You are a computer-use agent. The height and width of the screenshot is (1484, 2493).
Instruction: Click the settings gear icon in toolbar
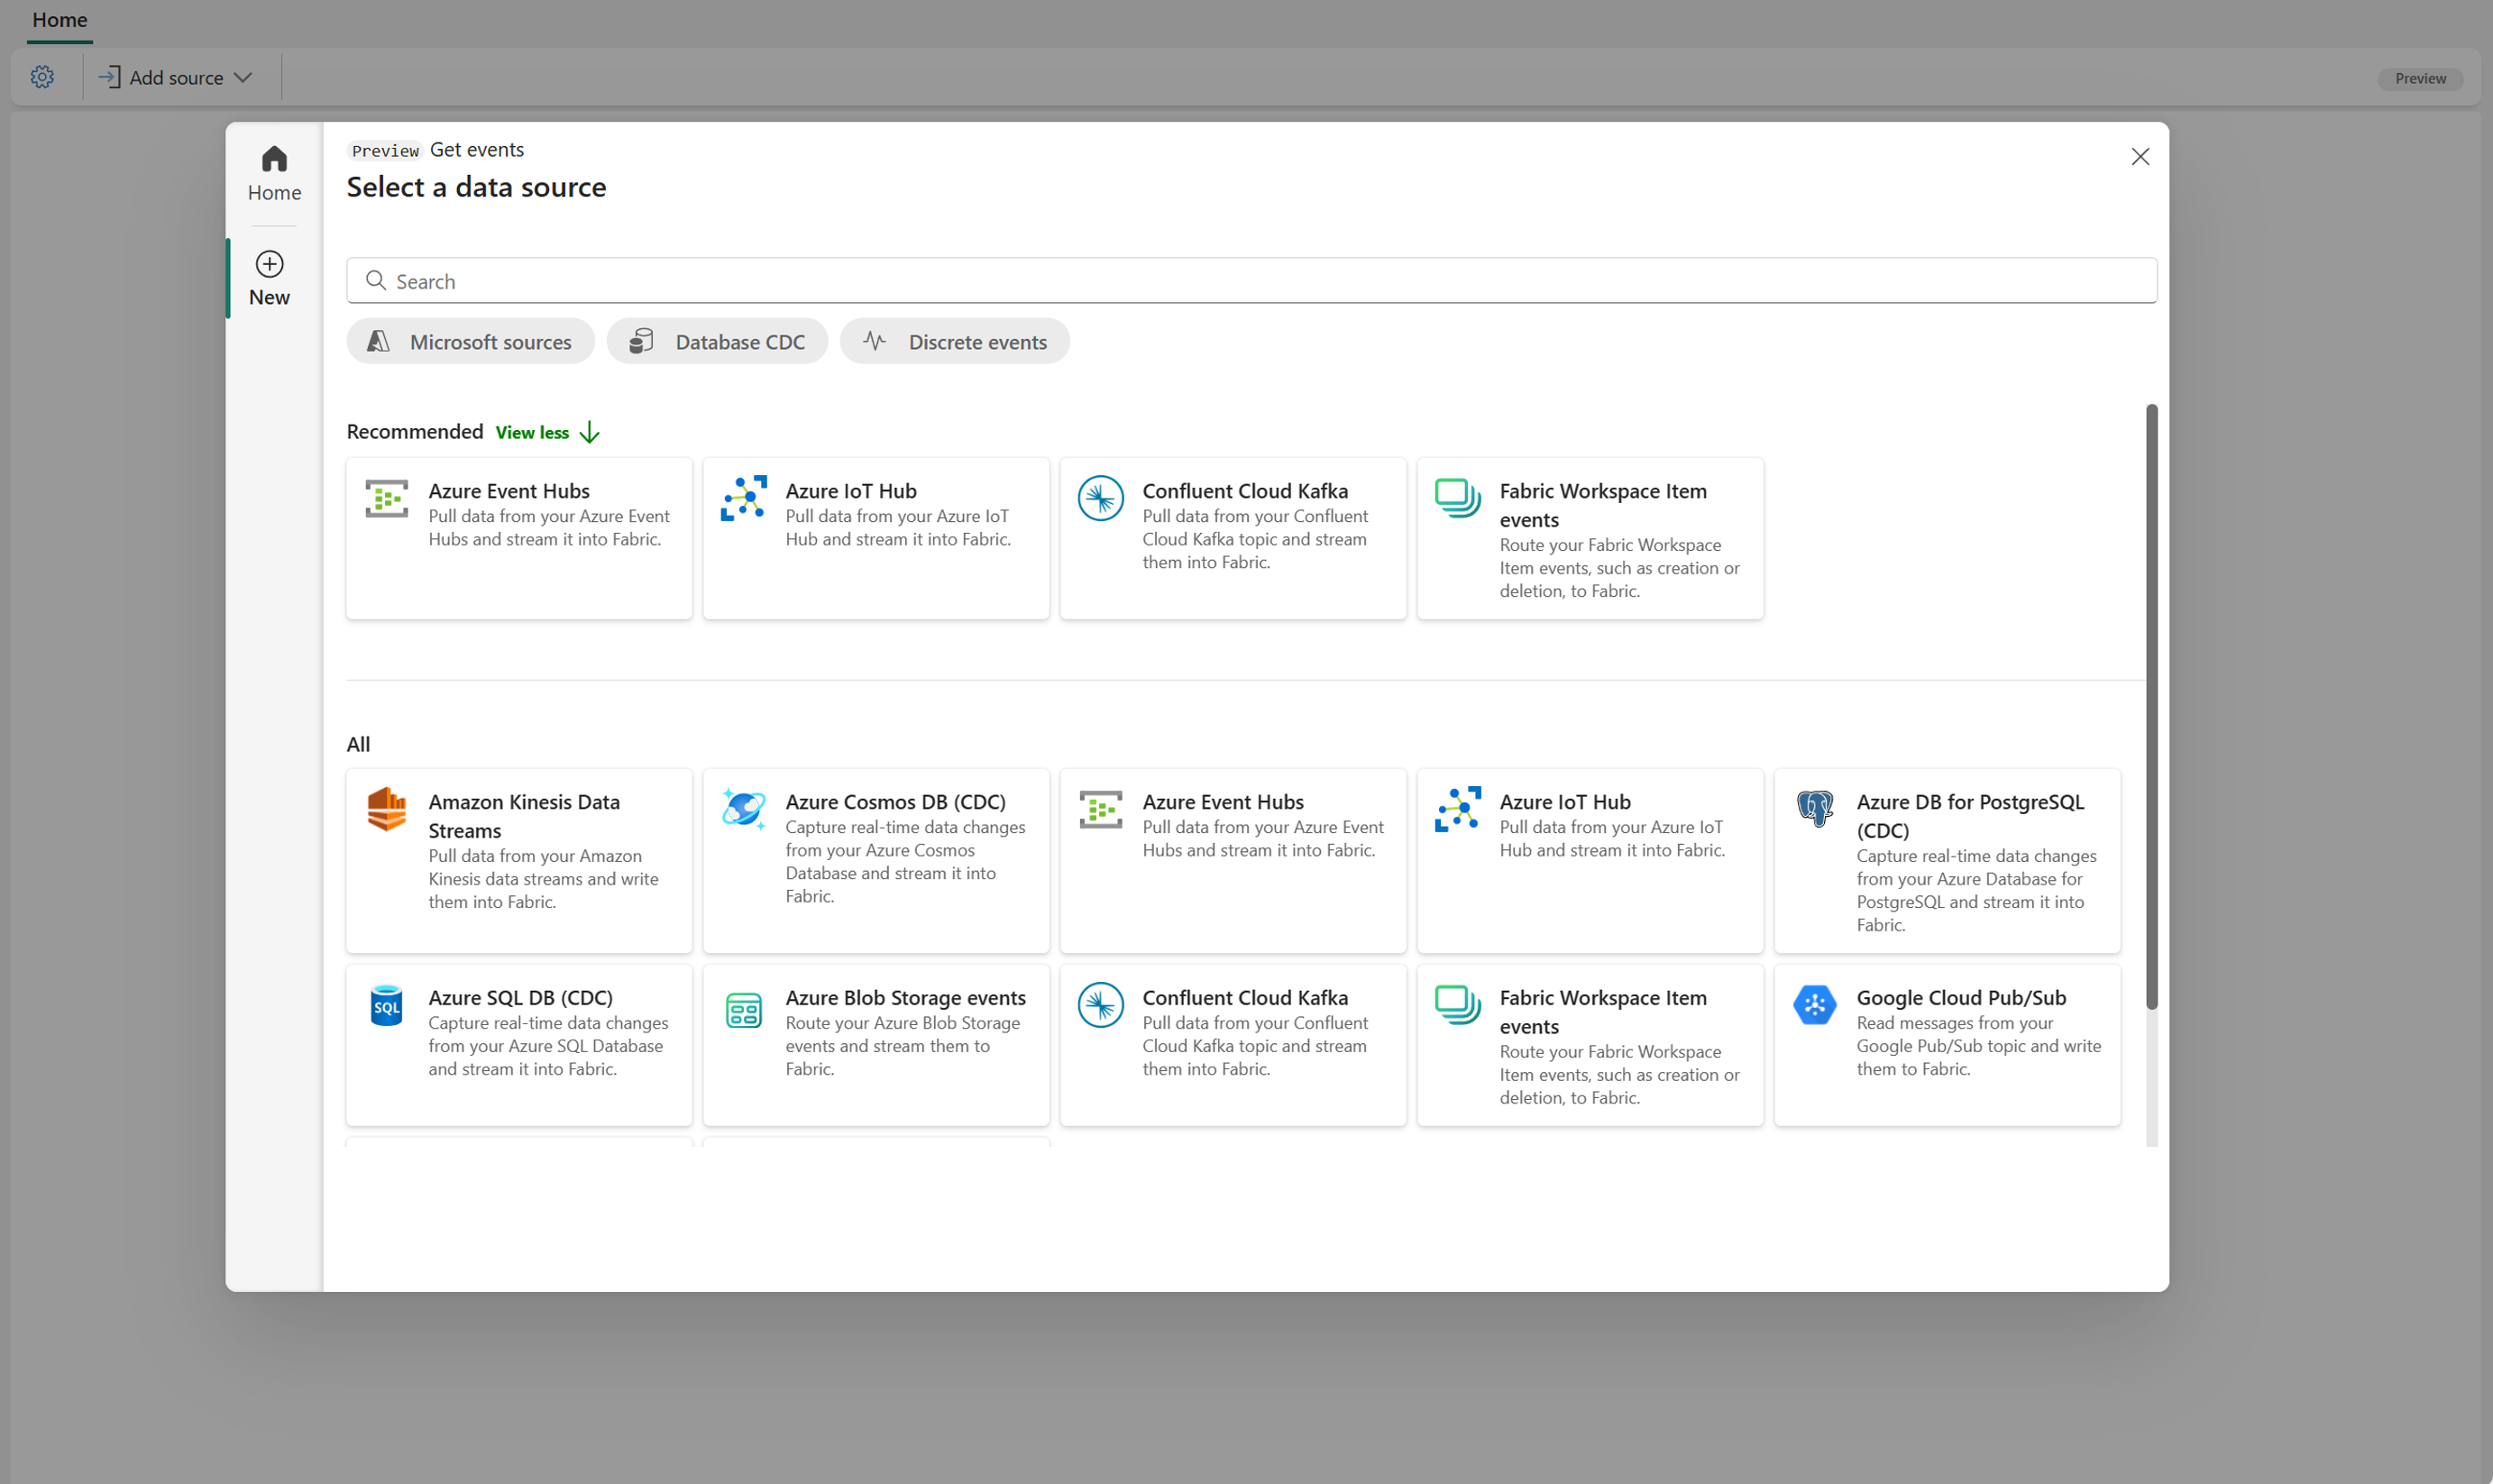point(42,77)
